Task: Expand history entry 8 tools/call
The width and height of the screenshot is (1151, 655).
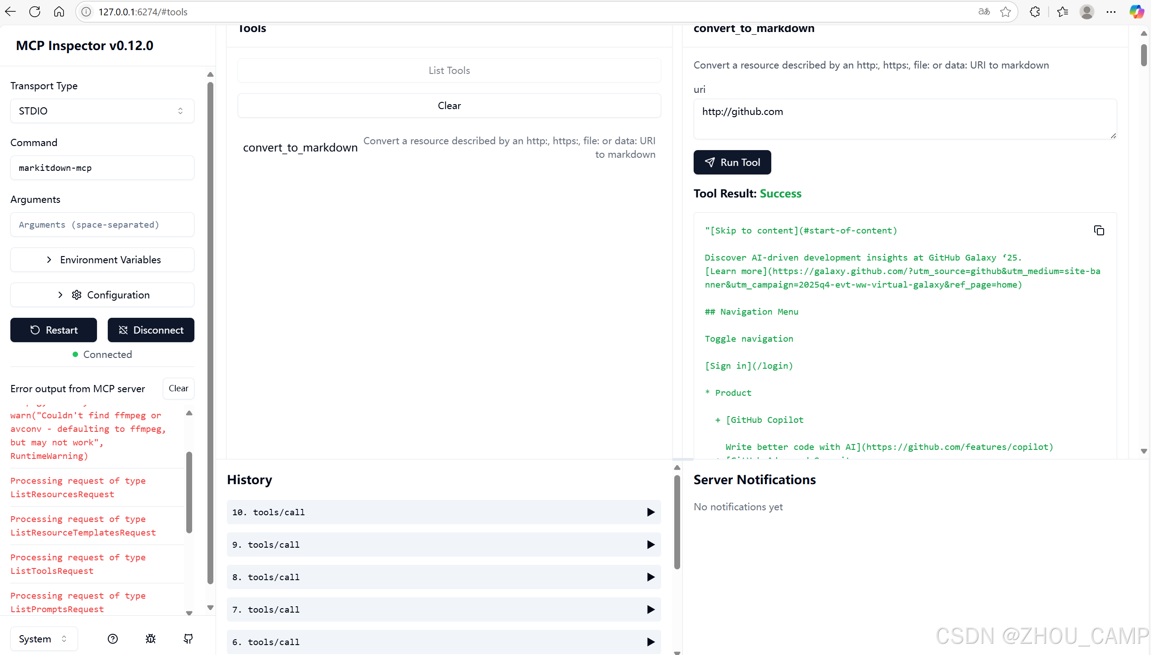Action: 443,577
